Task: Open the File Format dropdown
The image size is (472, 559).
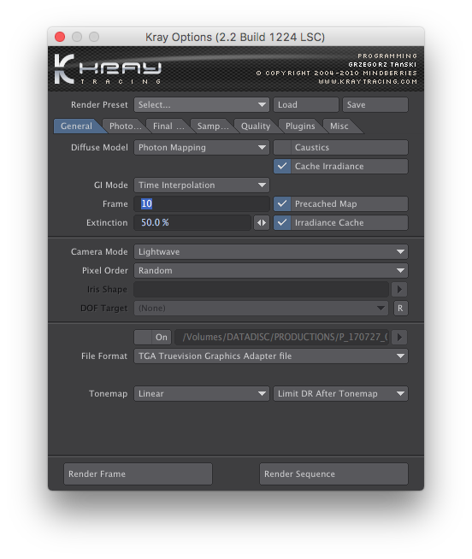Action: point(271,356)
